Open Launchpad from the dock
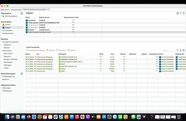The height and width of the screenshot is (121, 186). (18, 117)
